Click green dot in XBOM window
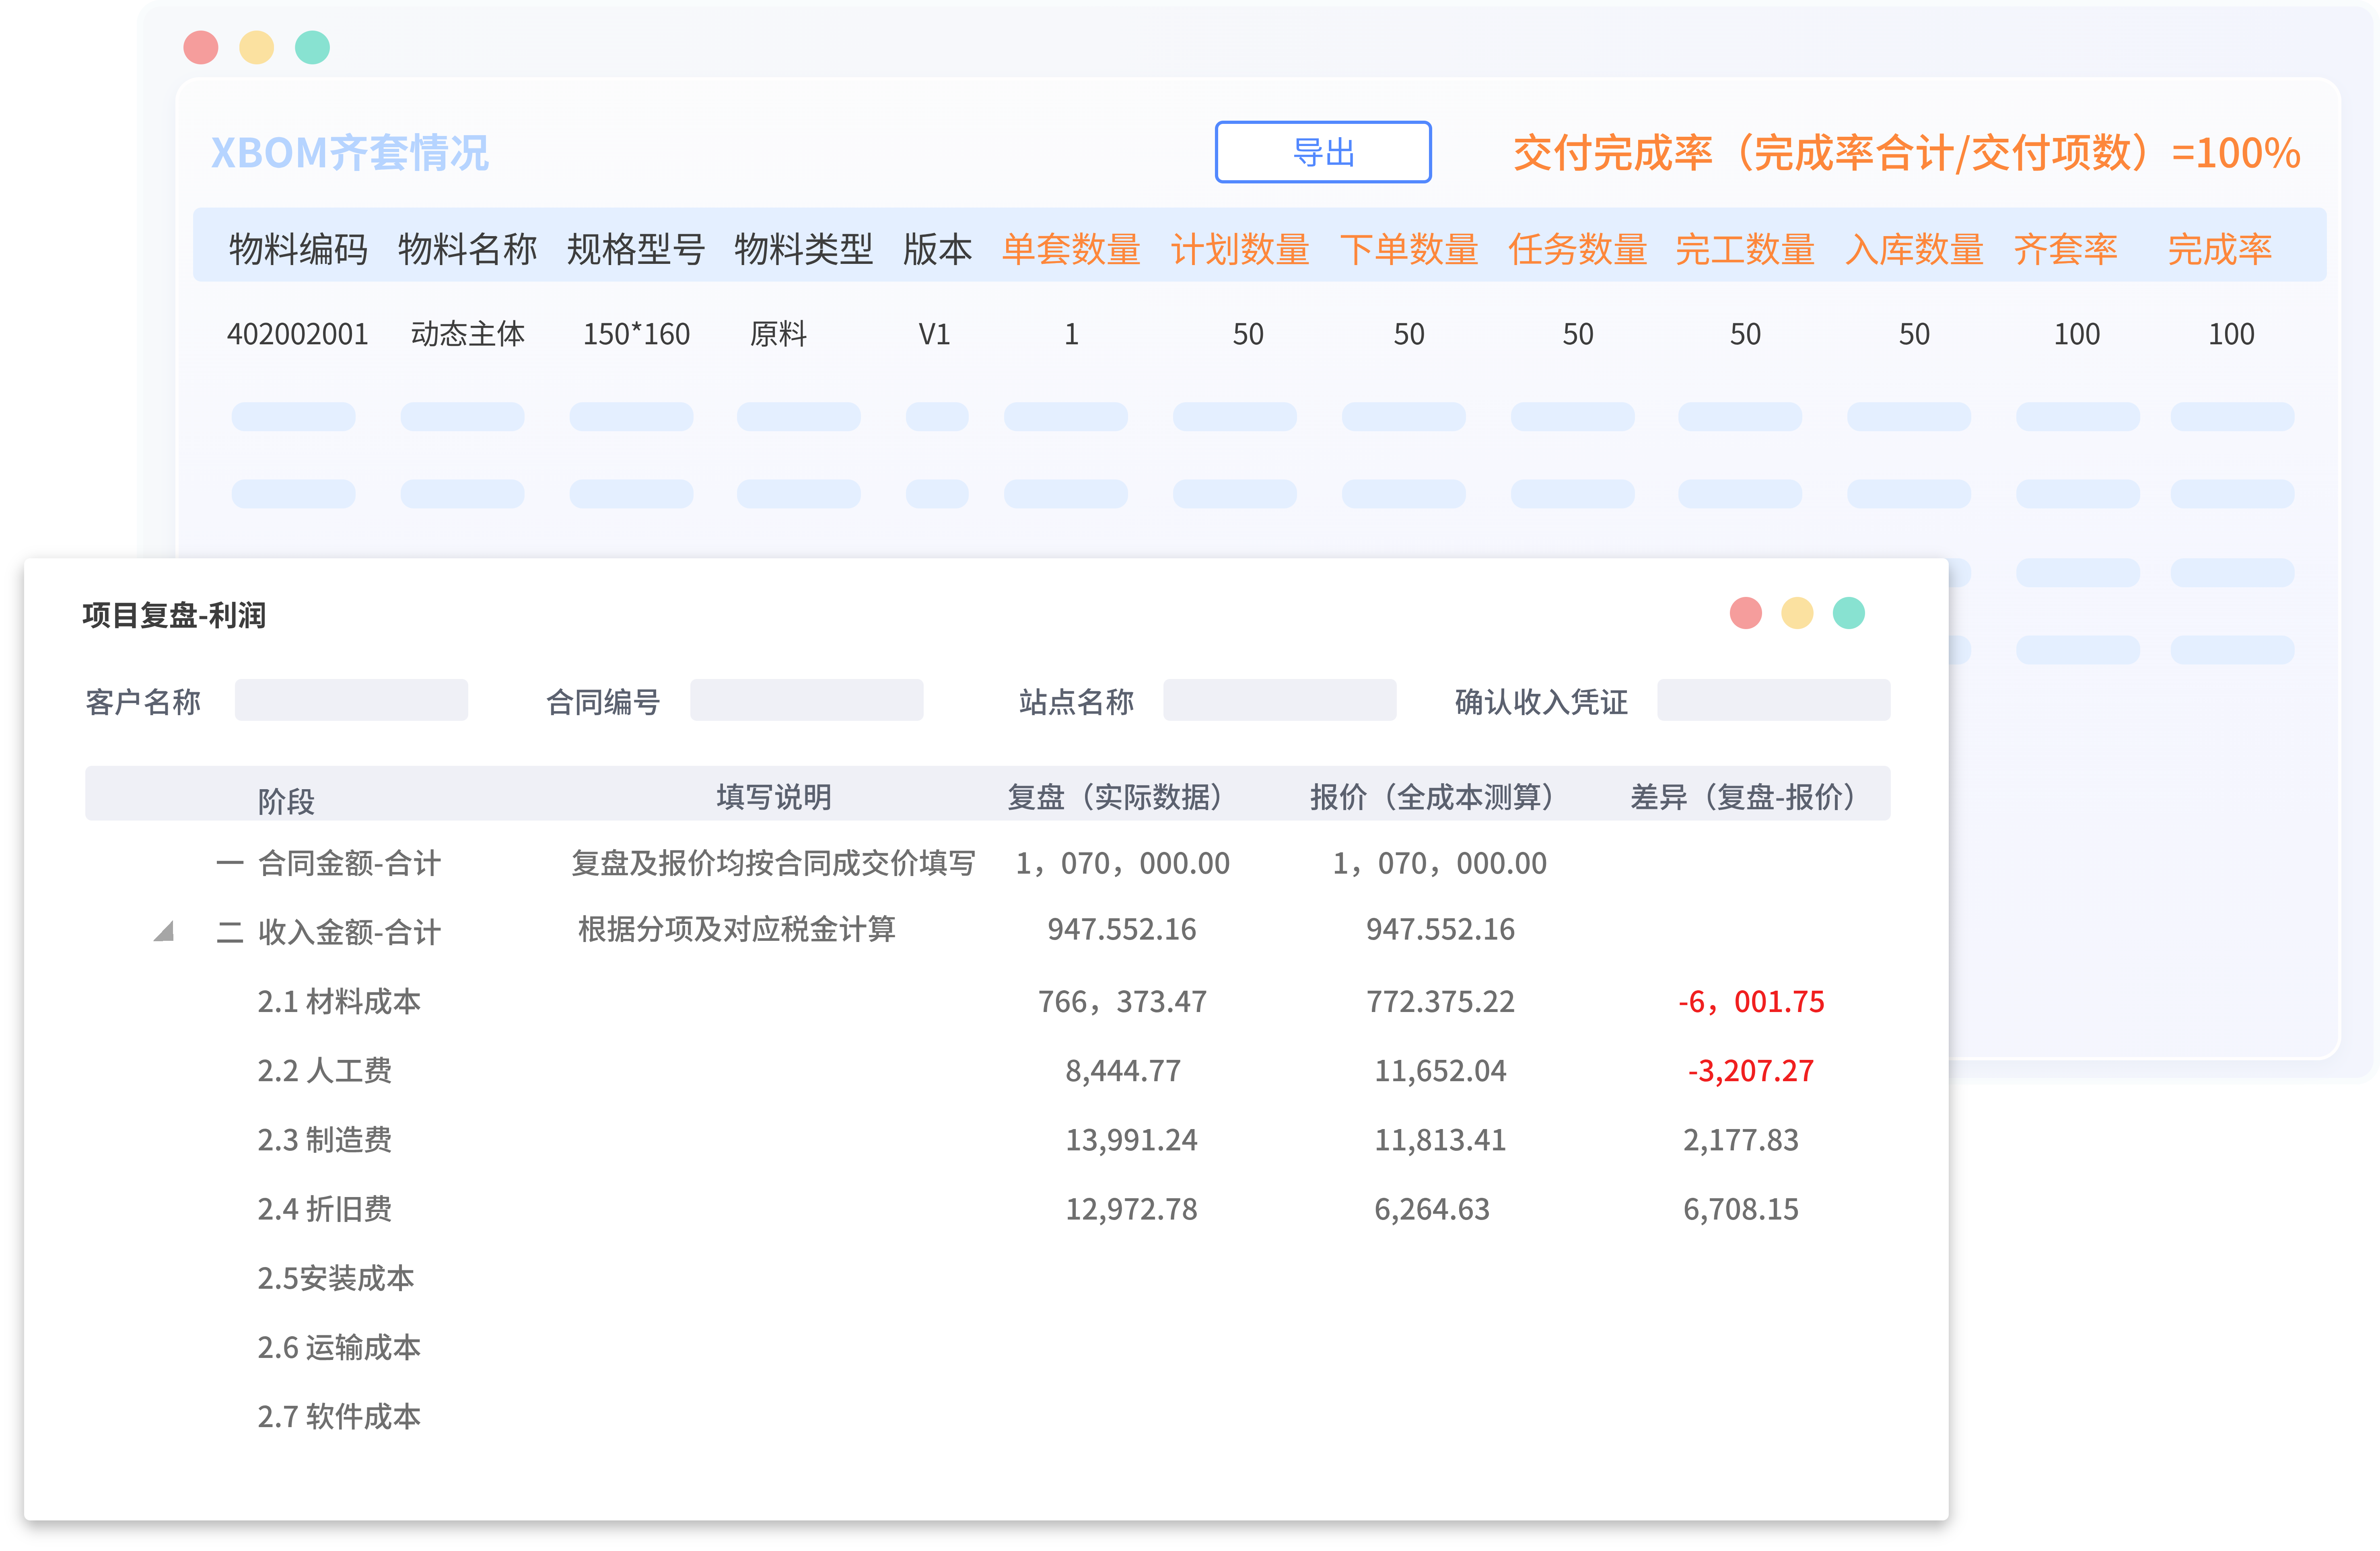The width and height of the screenshot is (2380, 1551). coord(312,47)
